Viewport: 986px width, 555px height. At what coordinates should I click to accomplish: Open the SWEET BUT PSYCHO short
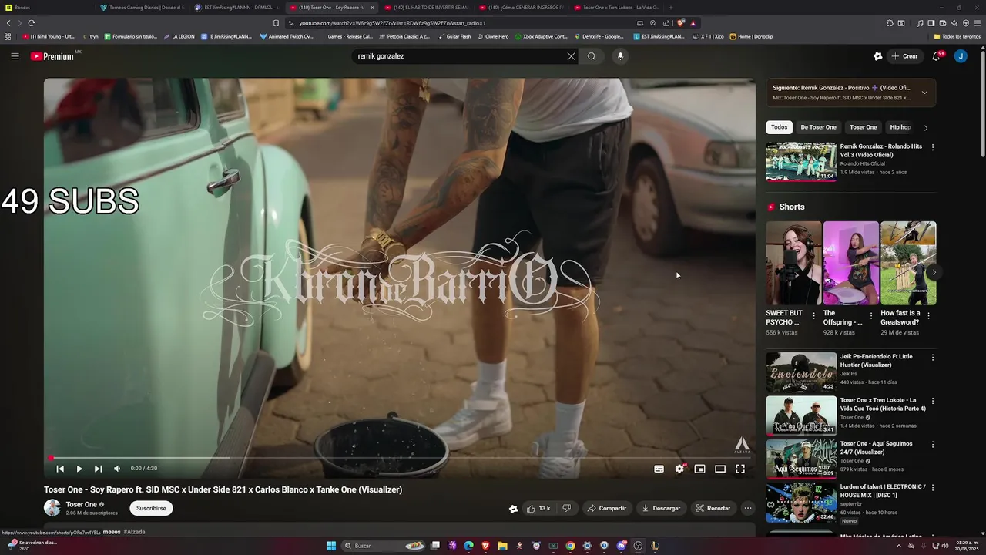pyautogui.click(x=793, y=264)
